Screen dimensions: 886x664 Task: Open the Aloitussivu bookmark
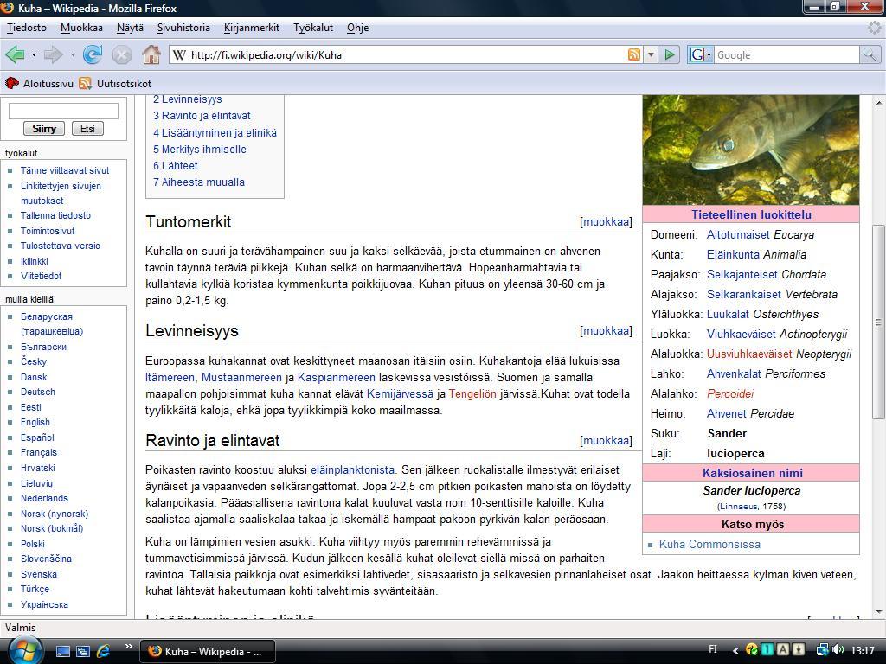[39, 84]
